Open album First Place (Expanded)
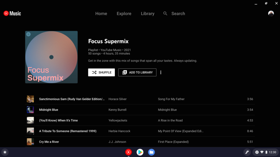Image resolution: width=280 pixels, height=157 pixels. point(173,142)
